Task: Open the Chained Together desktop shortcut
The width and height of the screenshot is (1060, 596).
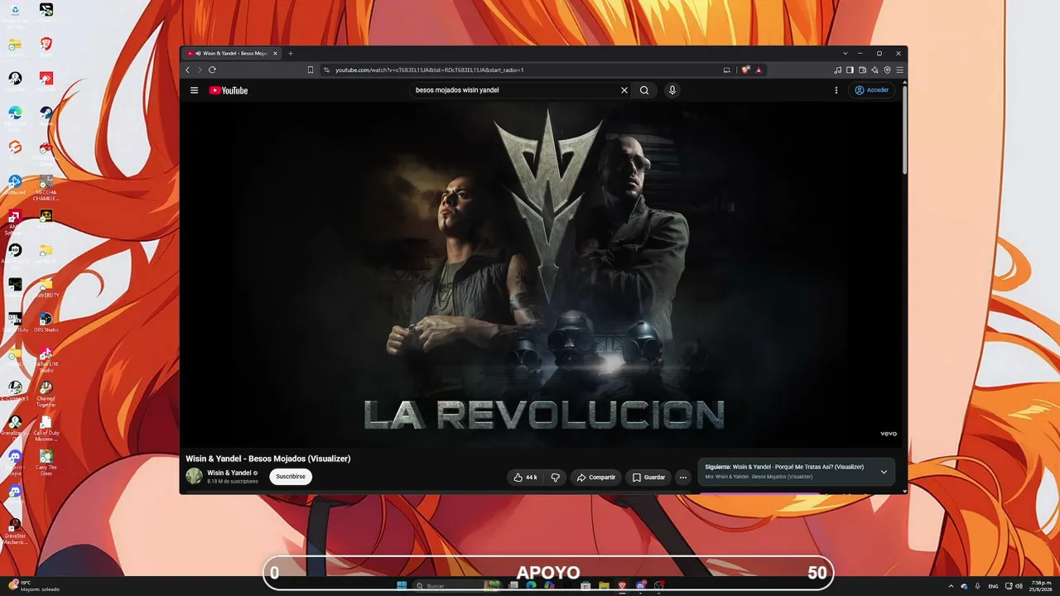Action: point(46,394)
